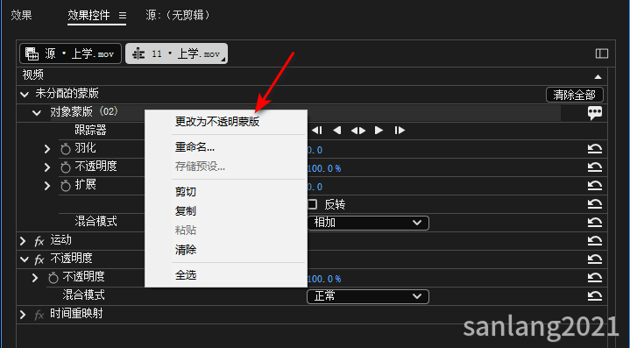The height and width of the screenshot is (348, 630).
Task: Toggle stopwatch for fx 不透明度 value
Action: 53,278
